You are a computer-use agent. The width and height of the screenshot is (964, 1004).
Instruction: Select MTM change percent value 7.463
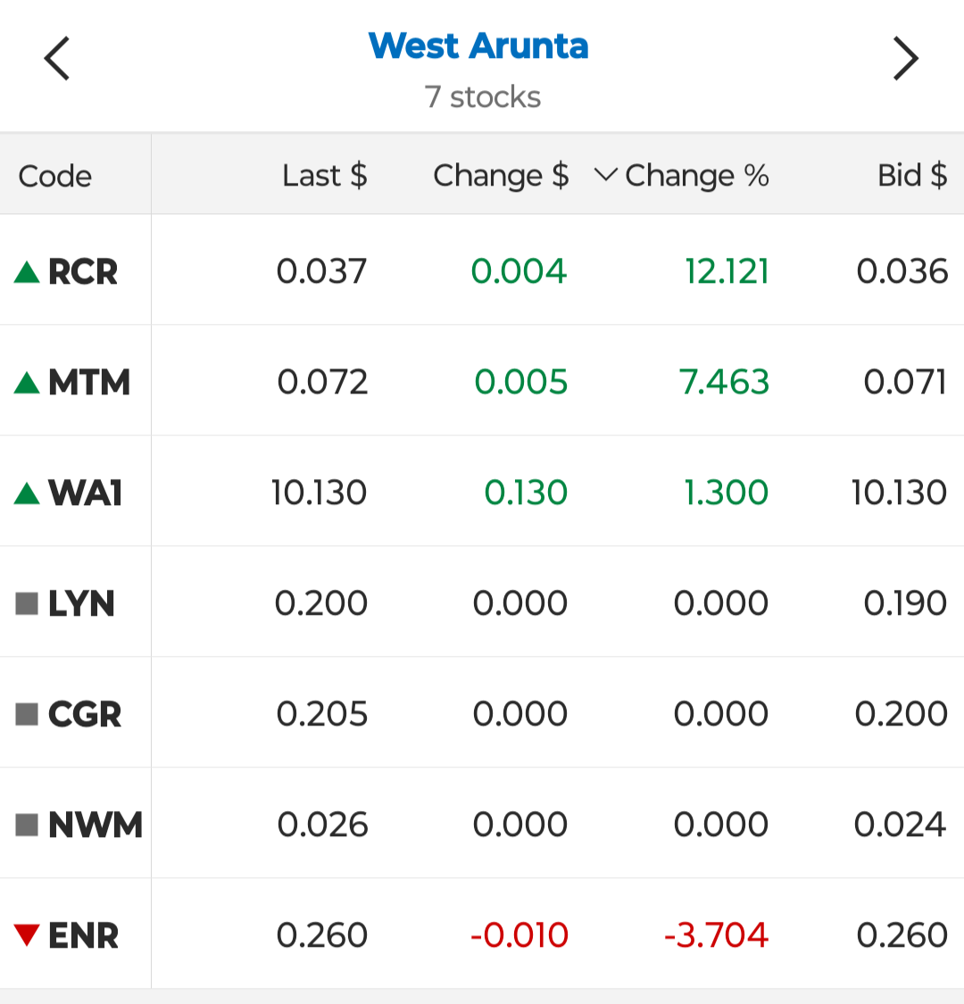725,382
